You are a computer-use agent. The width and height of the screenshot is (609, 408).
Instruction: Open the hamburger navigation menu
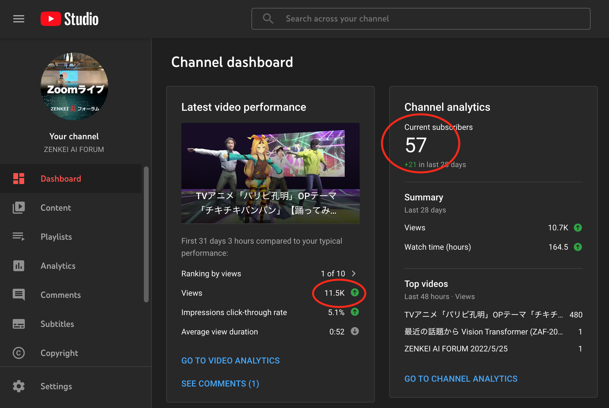[19, 19]
